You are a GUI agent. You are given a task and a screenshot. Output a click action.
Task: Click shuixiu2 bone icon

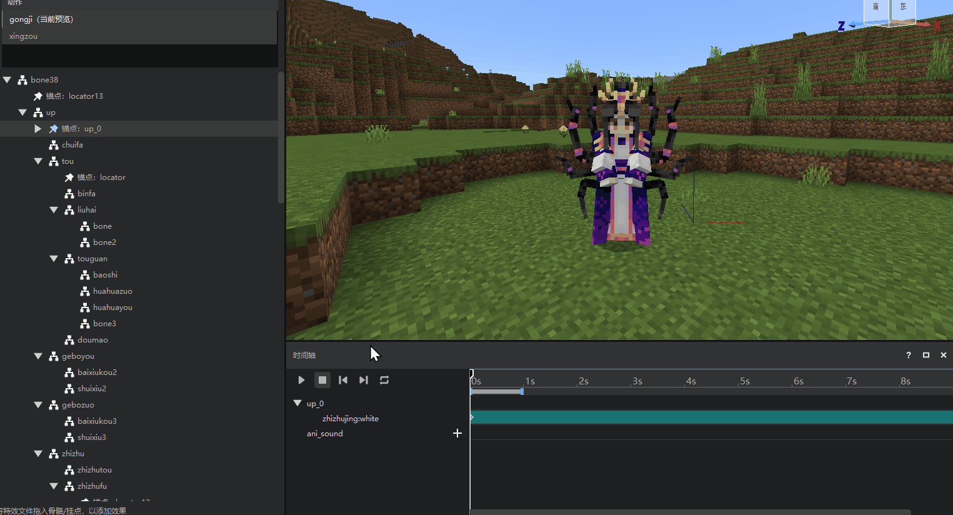[x=69, y=389]
